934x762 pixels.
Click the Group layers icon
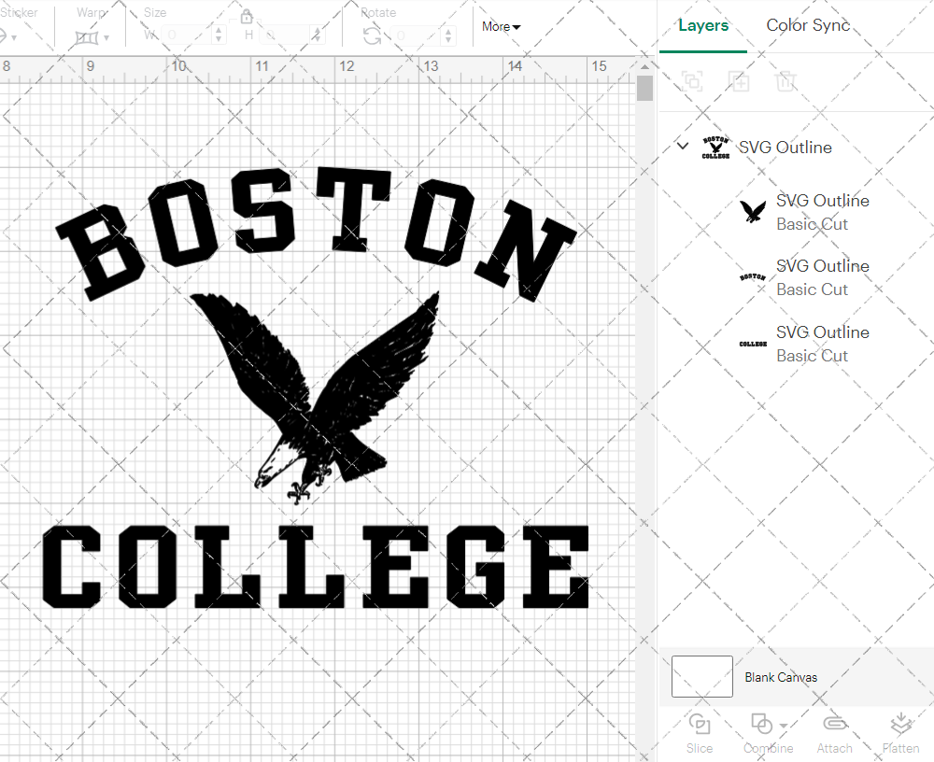[692, 81]
